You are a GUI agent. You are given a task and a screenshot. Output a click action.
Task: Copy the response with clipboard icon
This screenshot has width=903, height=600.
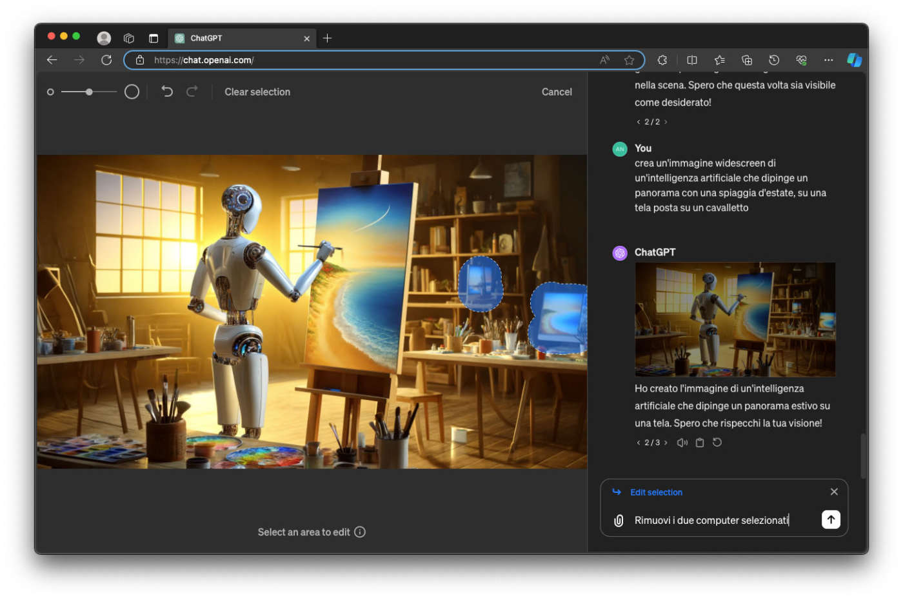tap(700, 443)
